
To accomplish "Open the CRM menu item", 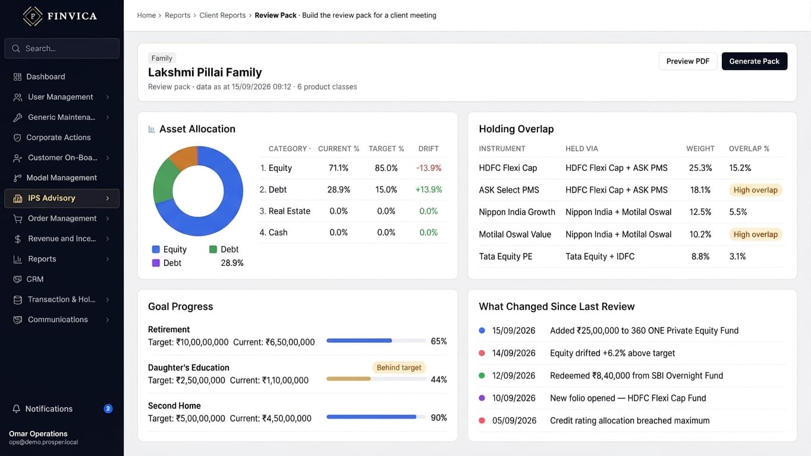I will coord(62,279).
